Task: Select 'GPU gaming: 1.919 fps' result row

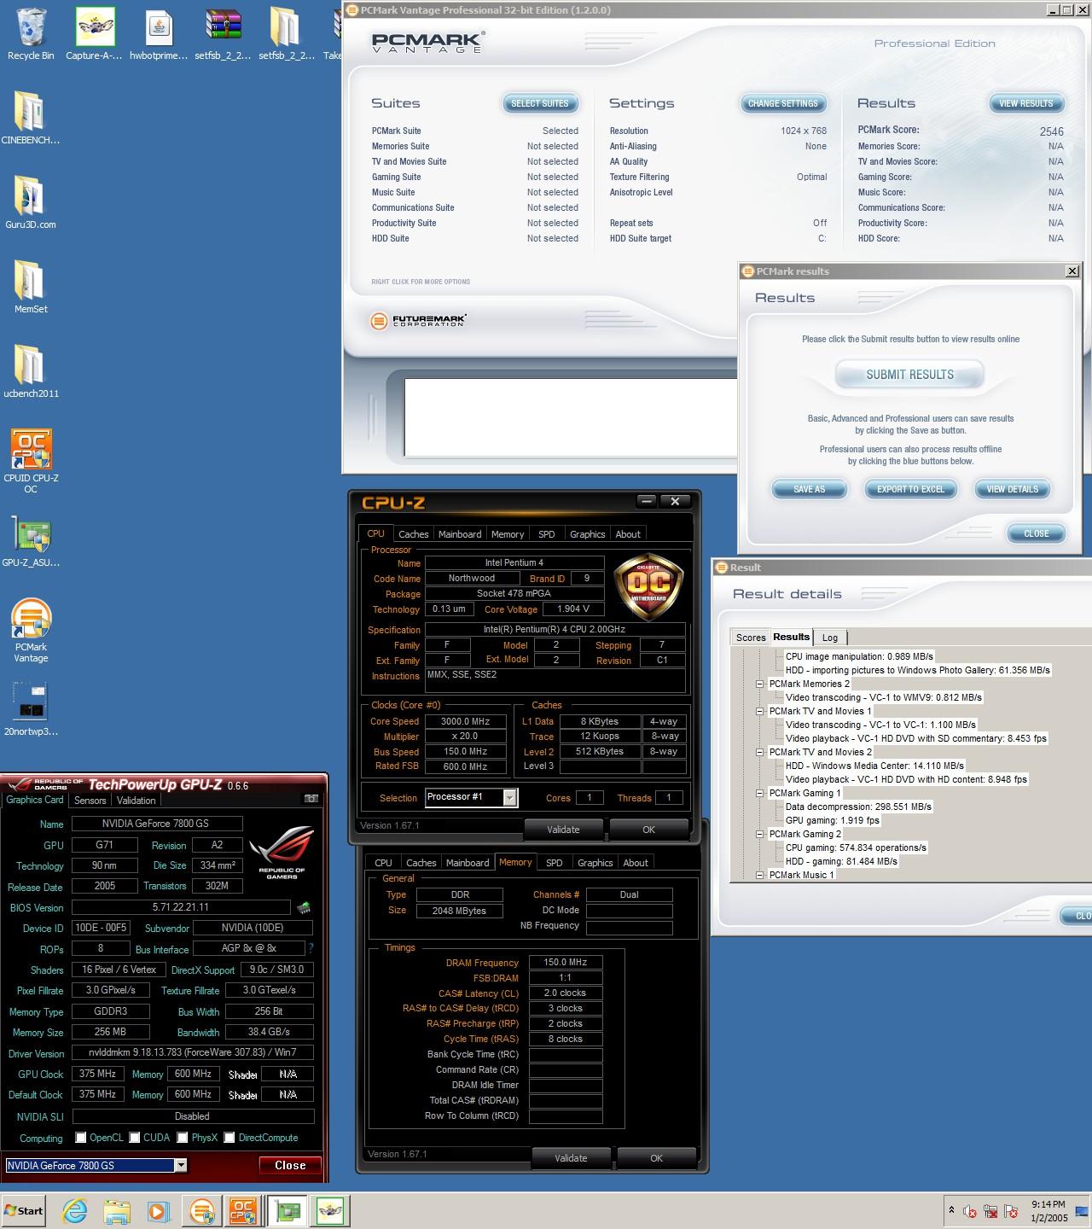Action: click(x=832, y=820)
